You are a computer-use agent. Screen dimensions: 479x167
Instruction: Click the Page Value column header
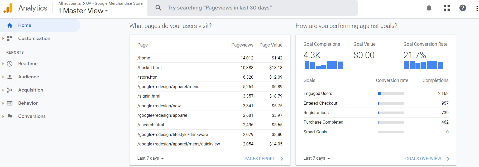[x=271, y=45]
